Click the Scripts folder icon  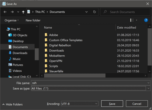pyautogui.click(x=46, y=66)
